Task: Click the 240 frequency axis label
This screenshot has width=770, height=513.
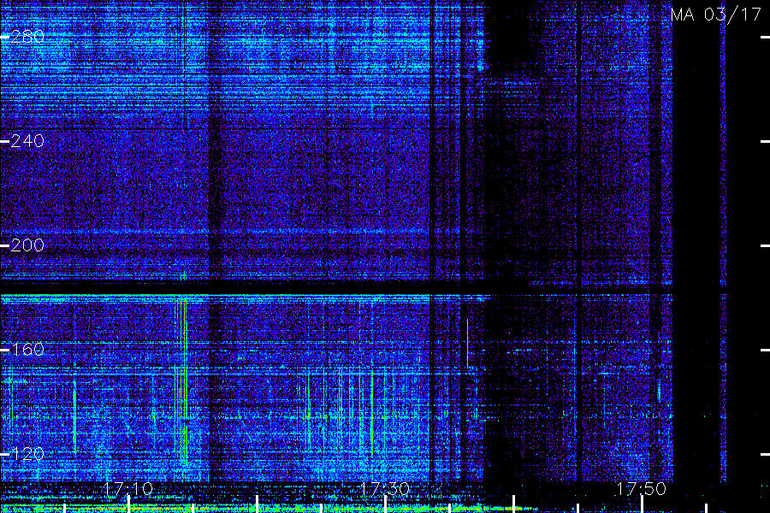Action: point(27,141)
